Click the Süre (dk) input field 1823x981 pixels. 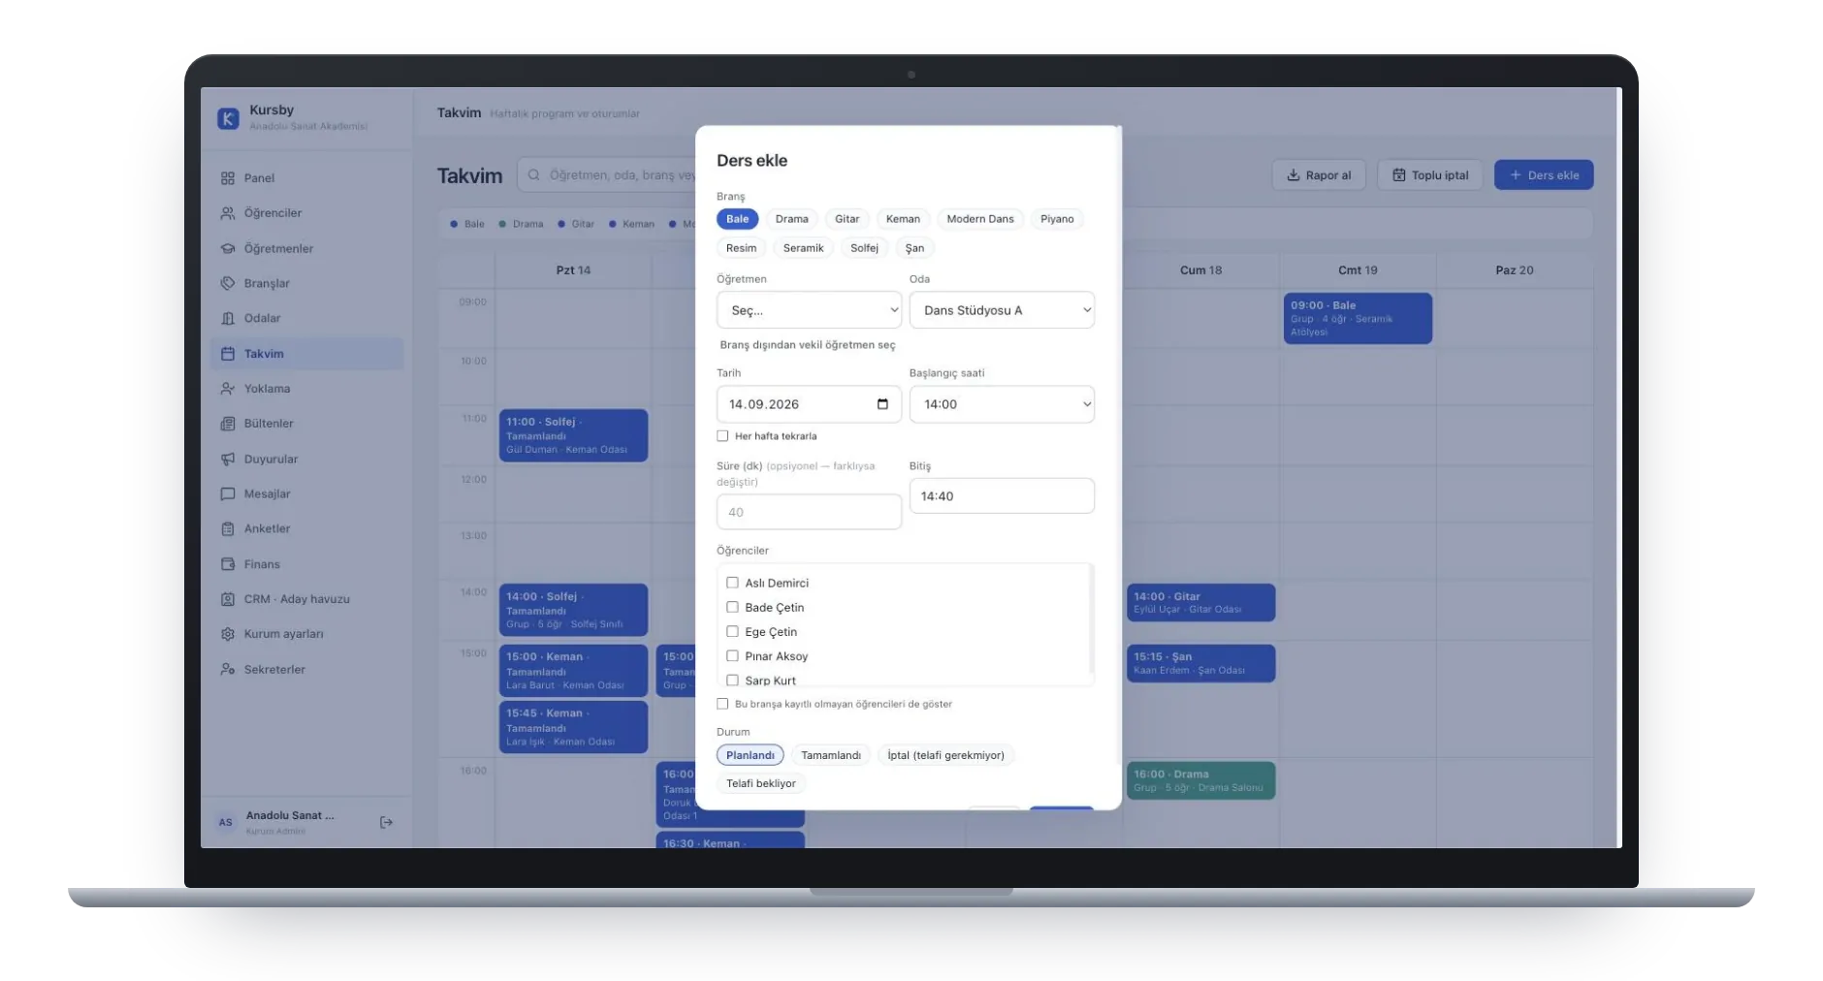click(809, 512)
